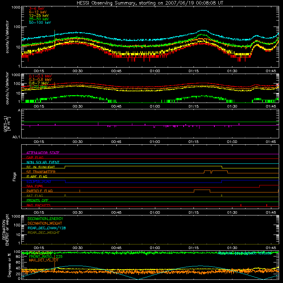Select the 50-100 keV legend label
The width and height of the screenshot is (283, 283).
tap(40, 23)
